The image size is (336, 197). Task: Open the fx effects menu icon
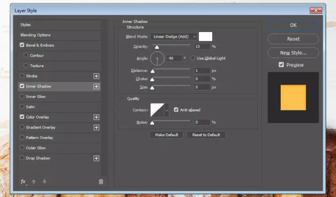(x=23, y=182)
